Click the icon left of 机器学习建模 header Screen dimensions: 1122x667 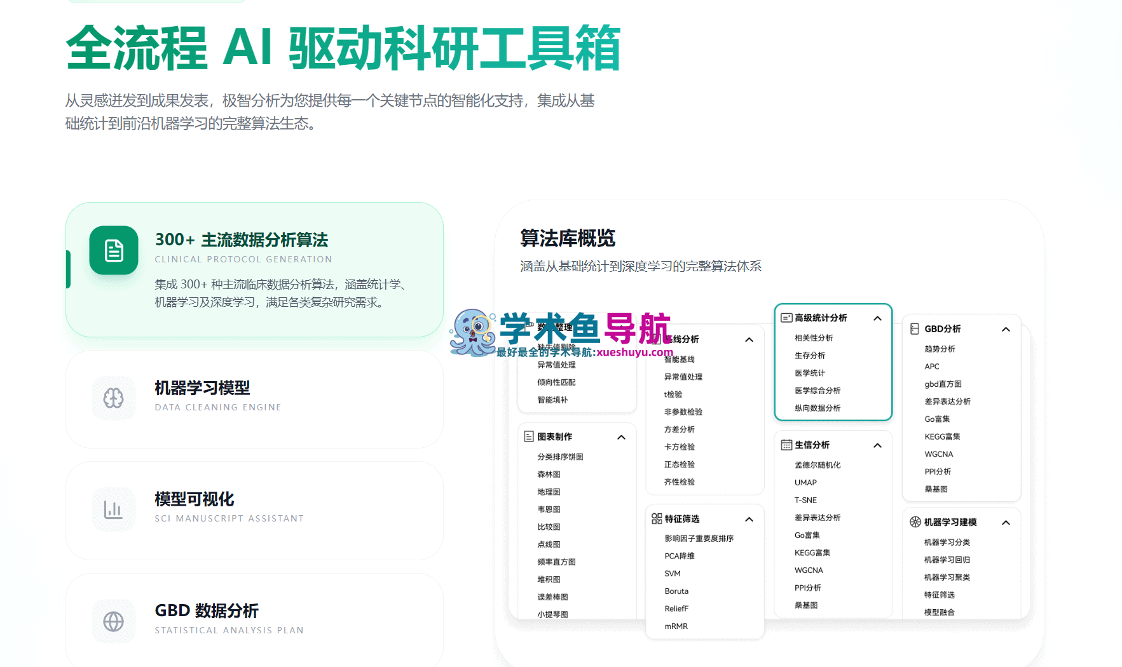915,522
